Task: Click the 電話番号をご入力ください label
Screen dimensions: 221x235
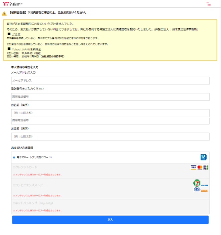Action: [x=28, y=89]
